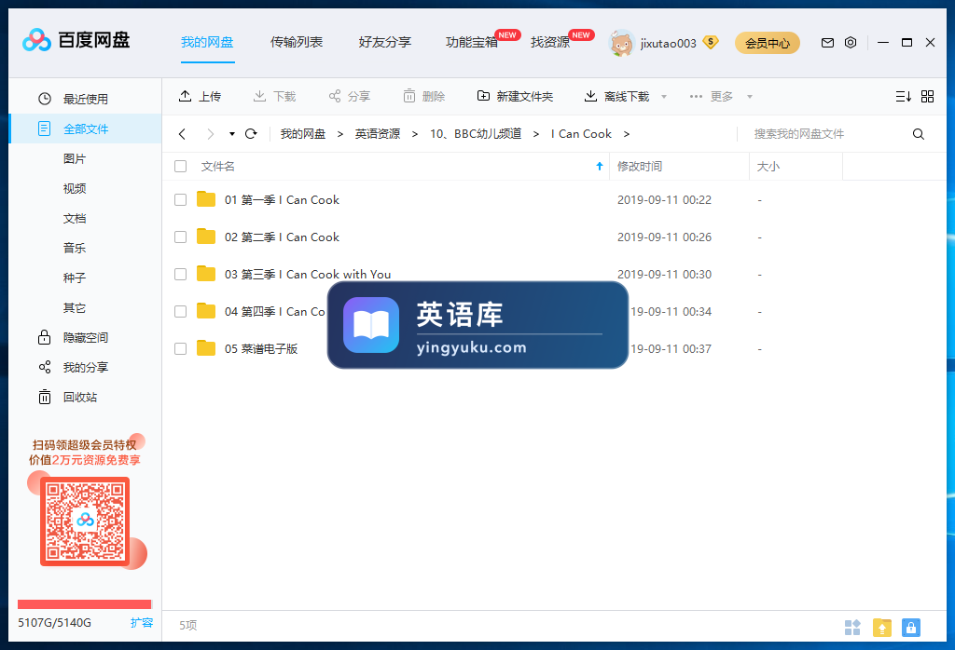This screenshot has height=650, width=955.
Task: Navigate to 英语资源 in breadcrumb
Action: [378, 134]
